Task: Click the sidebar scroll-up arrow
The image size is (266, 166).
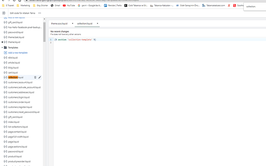Action: click(x=44, y=19)
